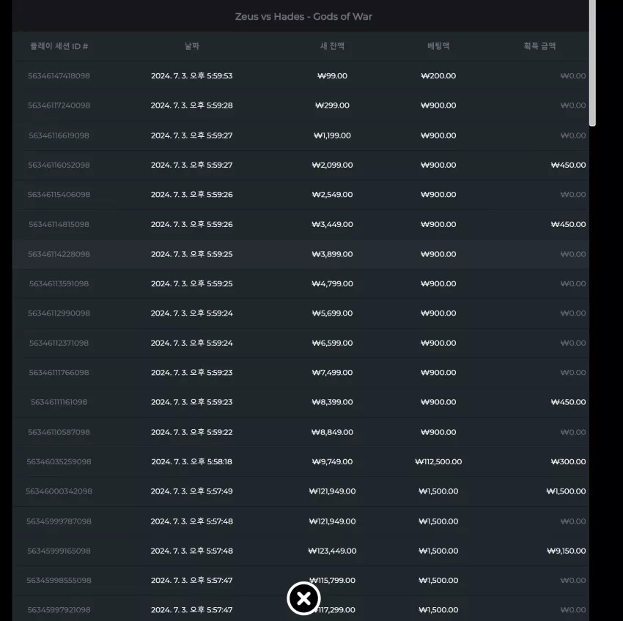Click the win amount ₩300.00
The width and height of the screenshot is (623, 621).
[x=568, y=462]
